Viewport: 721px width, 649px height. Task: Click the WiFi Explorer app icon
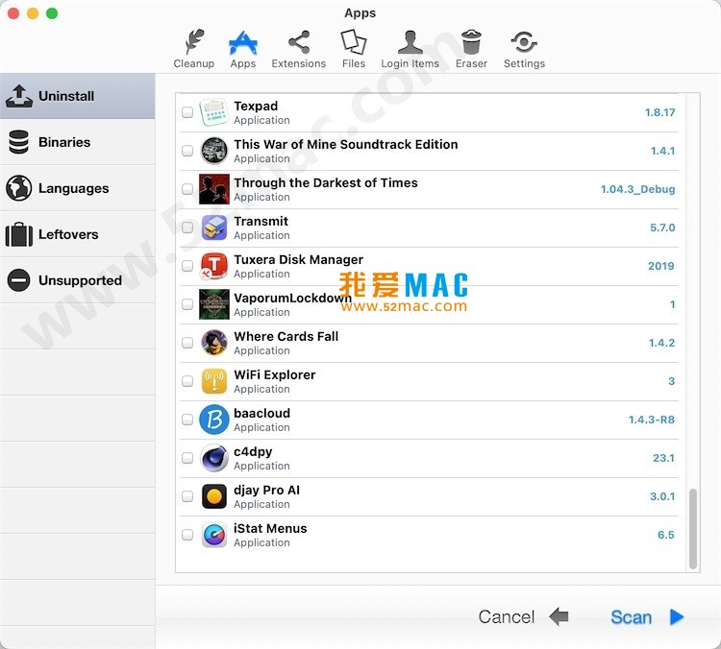[213, 381]
